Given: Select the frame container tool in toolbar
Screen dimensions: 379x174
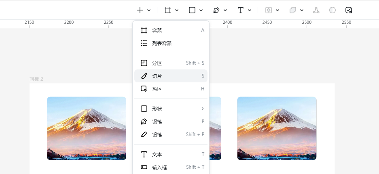Looking at the screenshot, I should pos(168,10).
